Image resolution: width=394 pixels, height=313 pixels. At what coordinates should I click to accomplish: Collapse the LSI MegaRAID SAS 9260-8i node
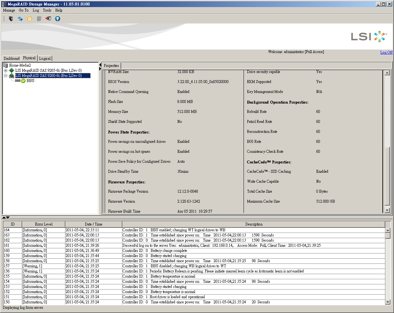point(5,76)
